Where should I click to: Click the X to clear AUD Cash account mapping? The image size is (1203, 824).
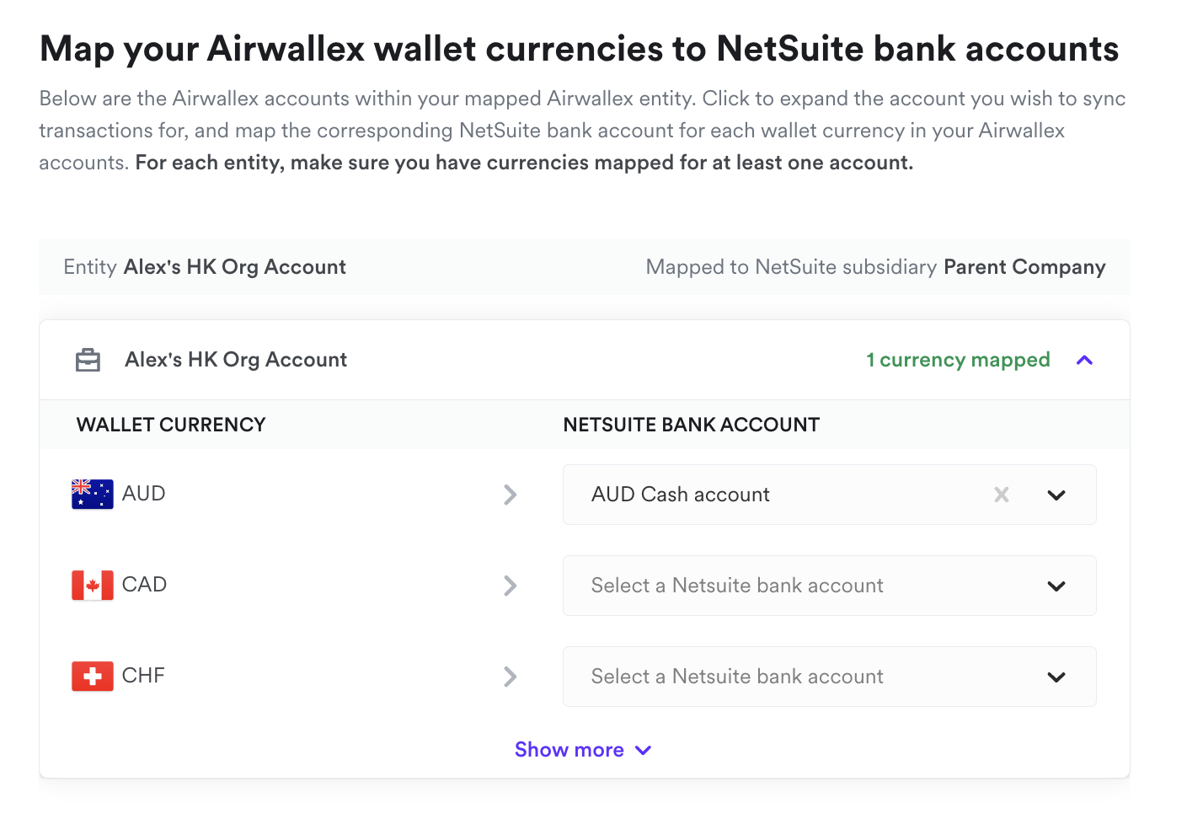tap(1001, 495)
